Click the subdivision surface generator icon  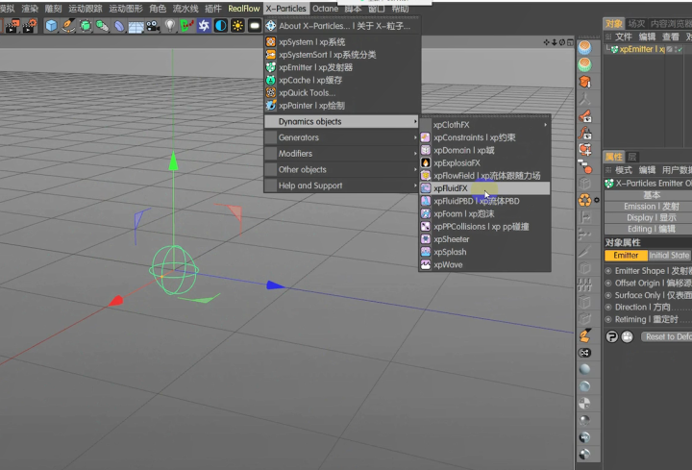pos(86,26)
